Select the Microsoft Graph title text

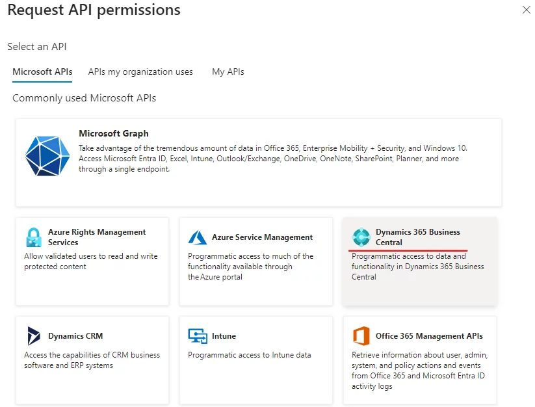click(114, 133)
